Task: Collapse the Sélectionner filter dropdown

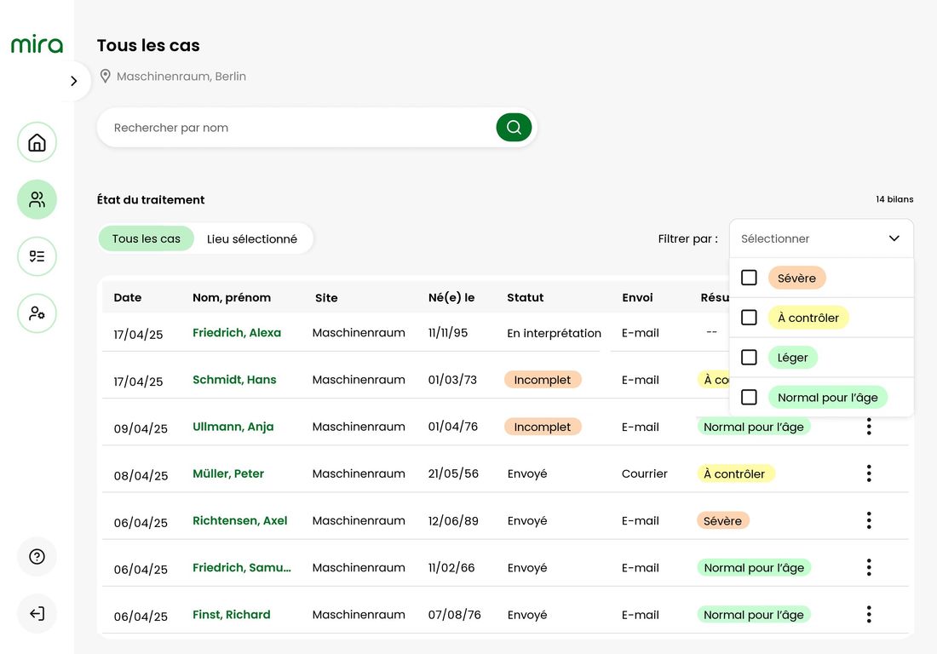Action: (x=822, y=238)
